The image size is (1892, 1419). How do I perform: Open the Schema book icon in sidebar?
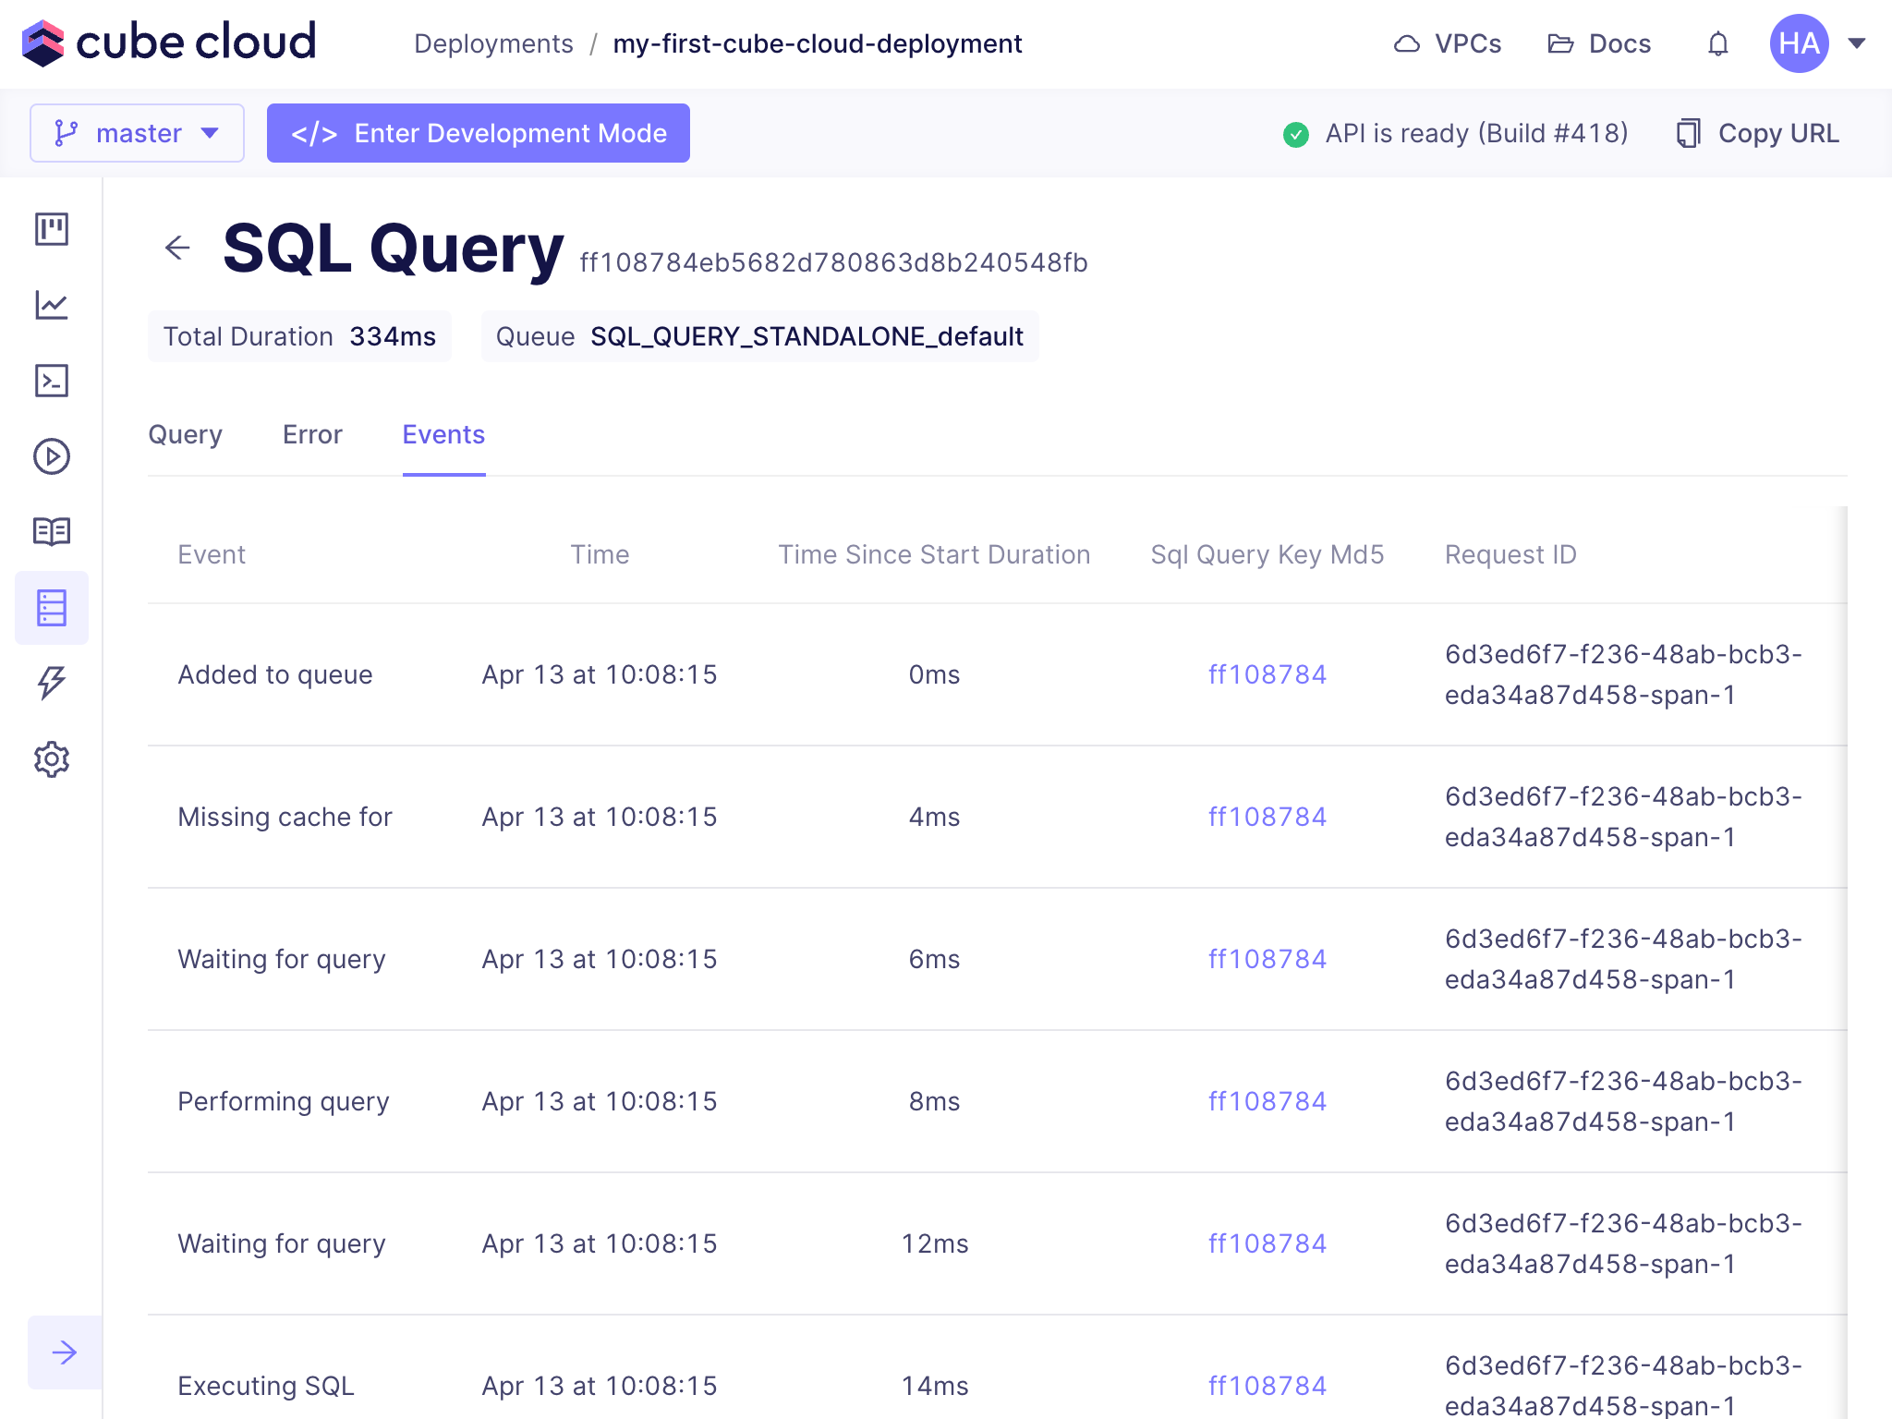coord(52,531)
